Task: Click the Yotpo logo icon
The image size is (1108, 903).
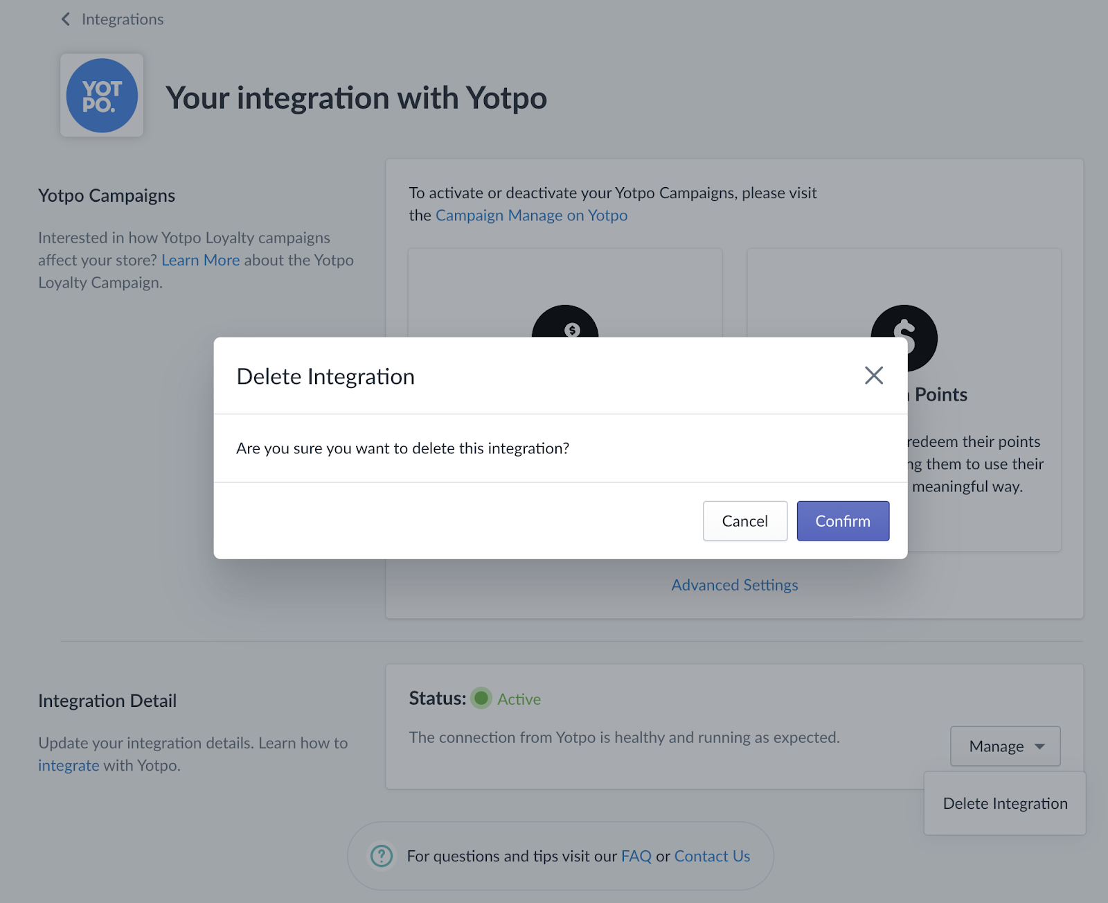Action: pyautogui.click(x=102, y=96)
